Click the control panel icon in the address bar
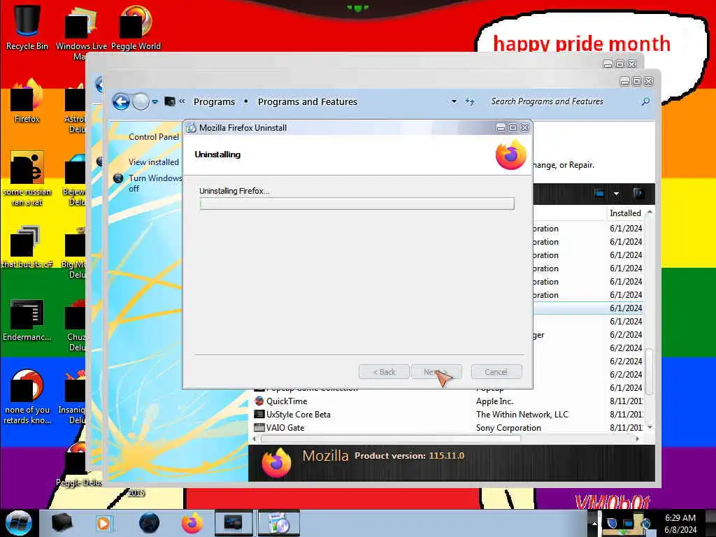Screen dimensions: 716x537 click(x=170, y=101)
